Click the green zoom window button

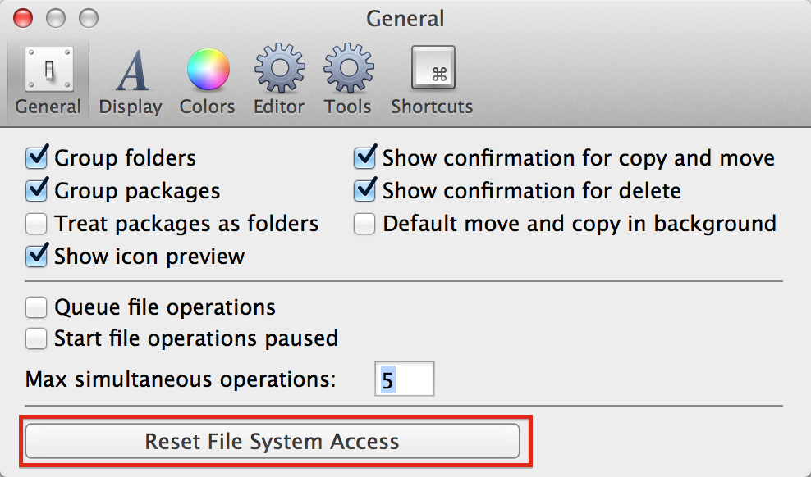point(88,17)
